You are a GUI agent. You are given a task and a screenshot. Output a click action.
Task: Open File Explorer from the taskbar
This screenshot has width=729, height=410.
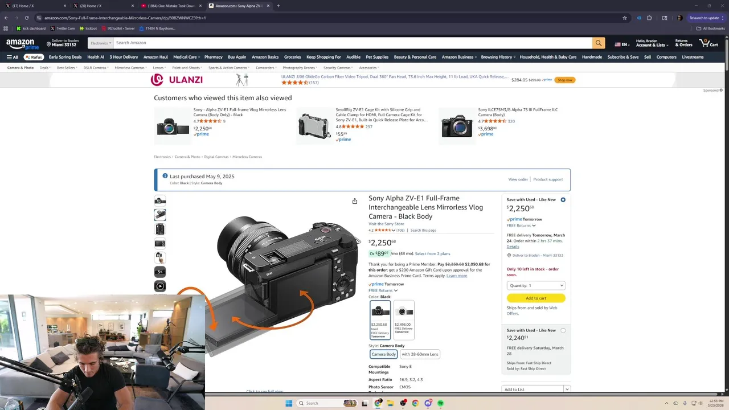[x=391, y=403]
